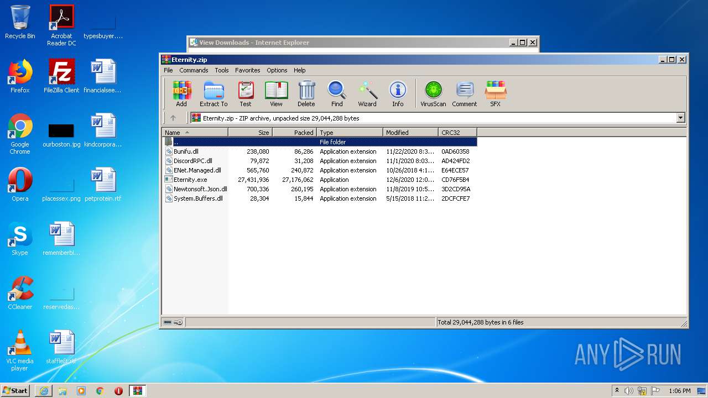Open the Favorites menu

coord(247,70)
